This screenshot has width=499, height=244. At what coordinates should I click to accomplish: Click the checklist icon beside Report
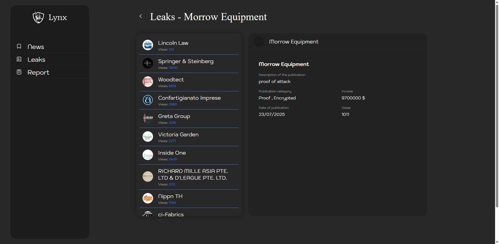19,72
